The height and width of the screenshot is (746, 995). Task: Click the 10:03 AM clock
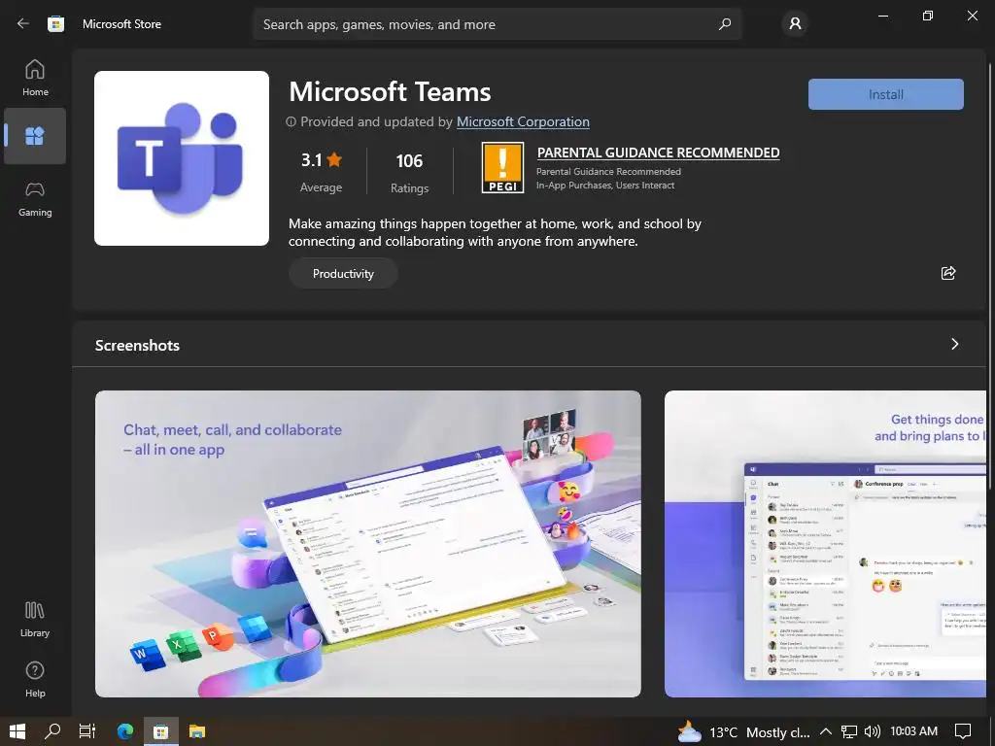[x=913, y=731]
